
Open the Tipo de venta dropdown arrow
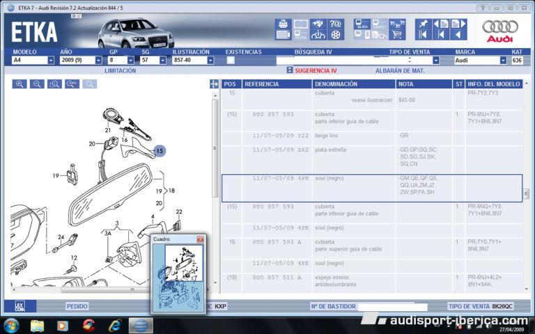(x=435, y=61)
